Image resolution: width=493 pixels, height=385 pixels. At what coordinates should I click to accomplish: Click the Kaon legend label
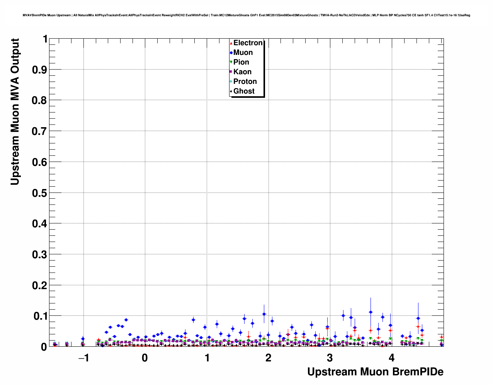point(242,72)
